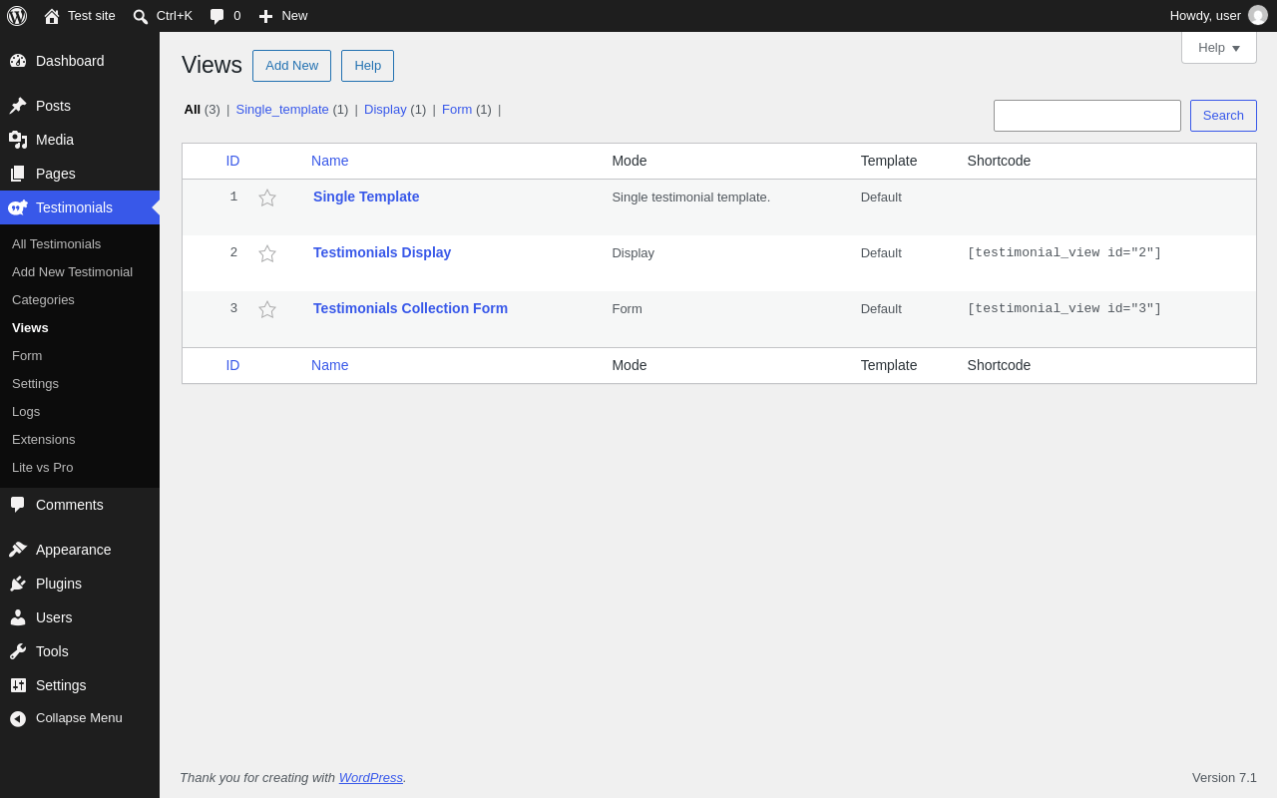Viewport: 1277px width, 798px height.
Task: Open All Testimonials submenu item
Action: [x=56, y=243]
